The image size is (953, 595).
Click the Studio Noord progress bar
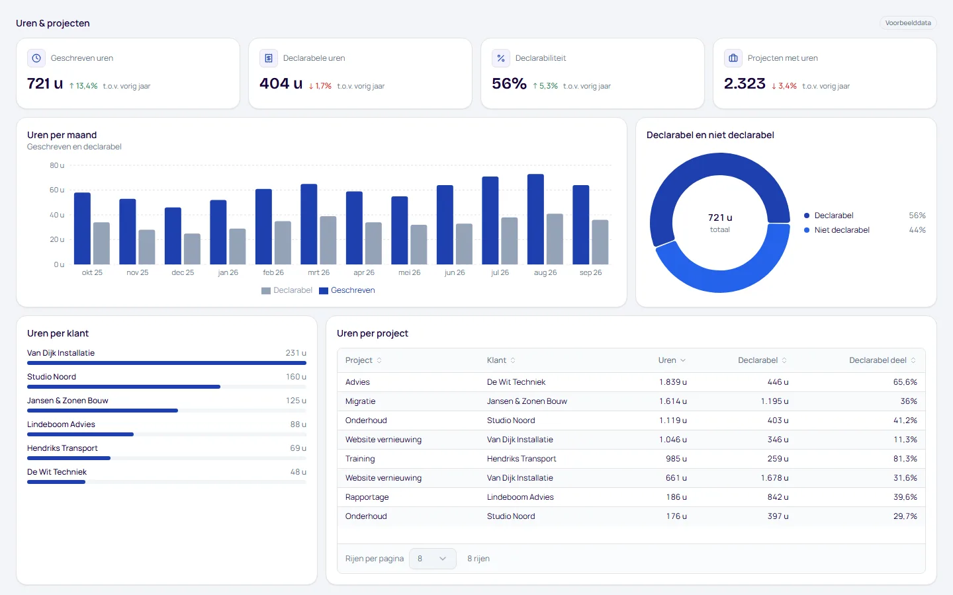167,387
